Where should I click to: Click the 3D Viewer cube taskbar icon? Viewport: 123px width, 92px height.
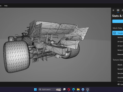pyautogui.click(x=88, y=89)
